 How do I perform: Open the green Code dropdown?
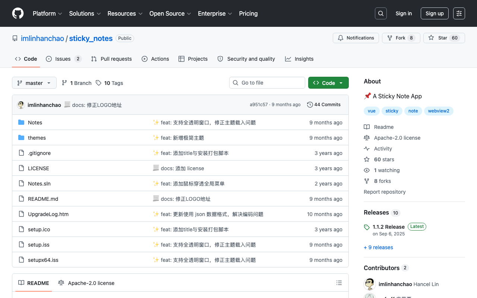pos(328,83)
